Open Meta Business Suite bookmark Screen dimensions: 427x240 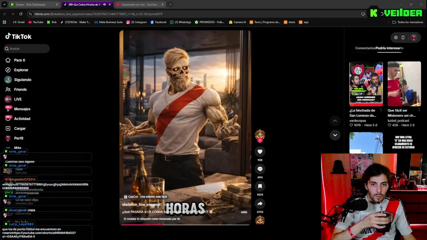click(108, 22)
